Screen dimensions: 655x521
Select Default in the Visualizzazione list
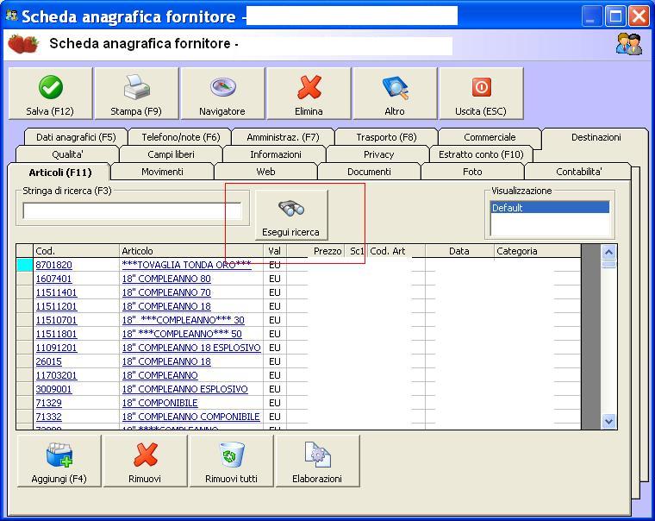(549, 208)
